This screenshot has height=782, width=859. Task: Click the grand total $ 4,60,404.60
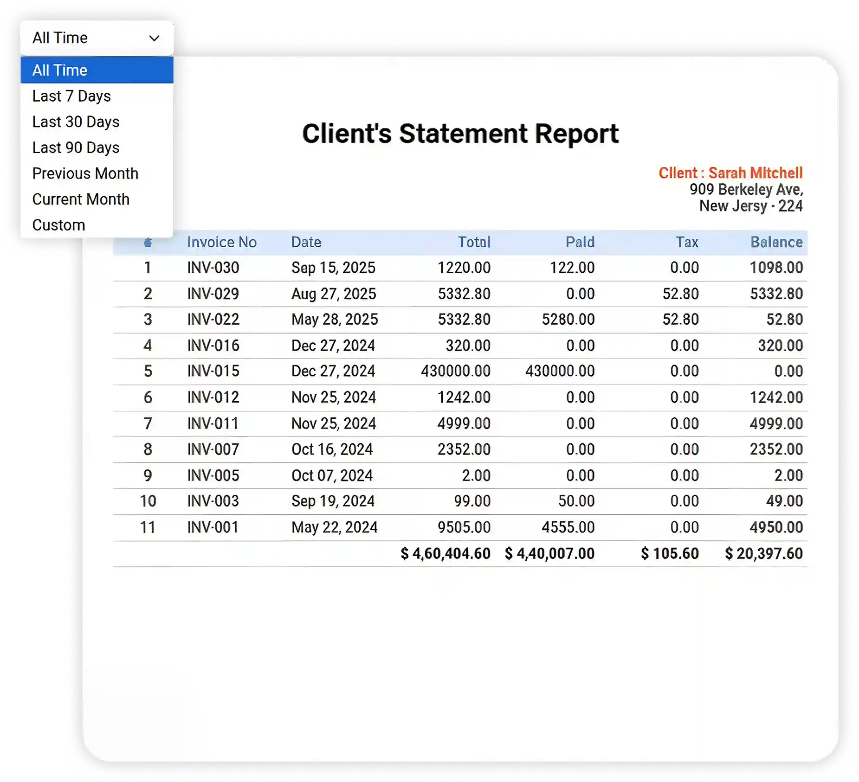(x=446, y=553)
